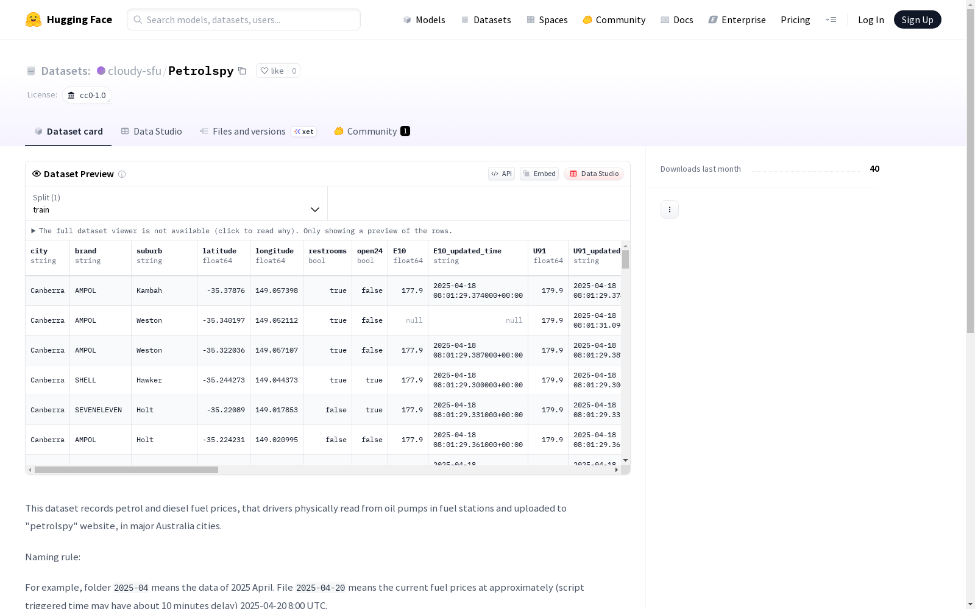Click the 2025-04-20 inline code text

click(x=321, y=588)
